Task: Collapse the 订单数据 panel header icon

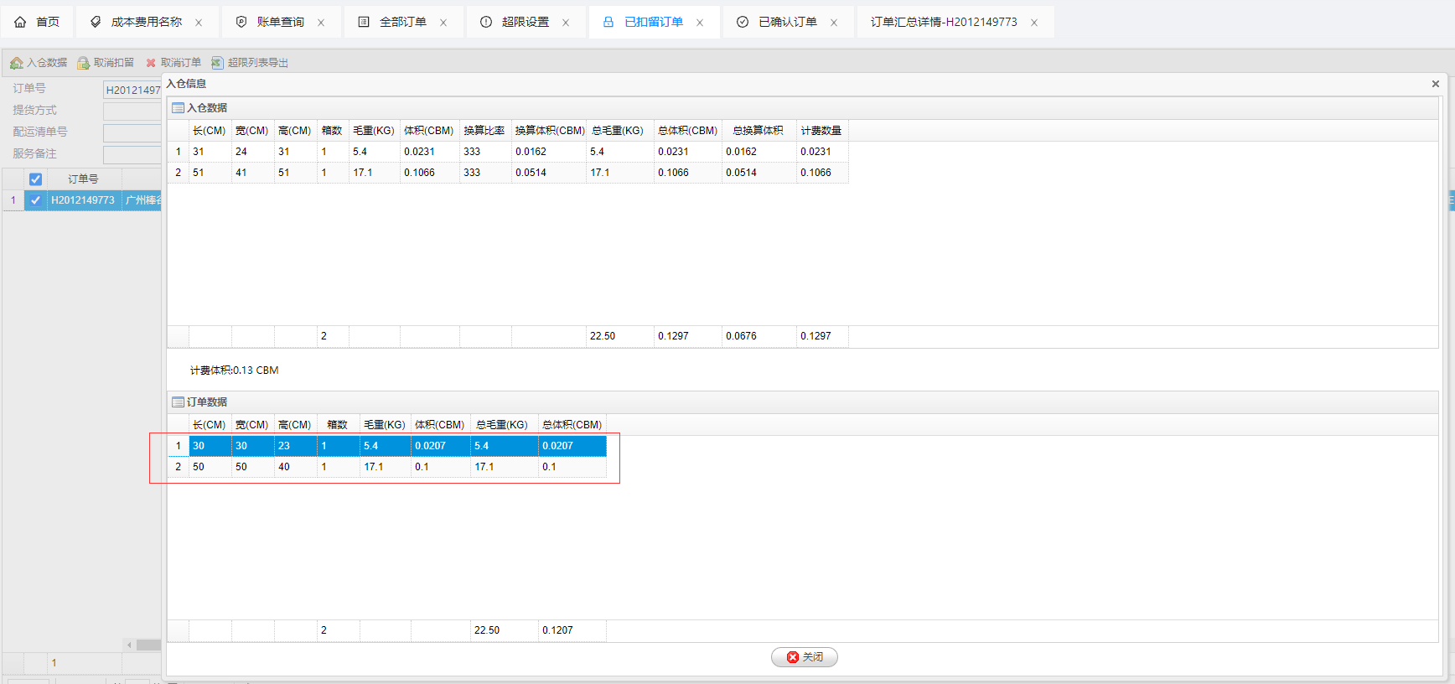Action: click(x=178, y=402)
